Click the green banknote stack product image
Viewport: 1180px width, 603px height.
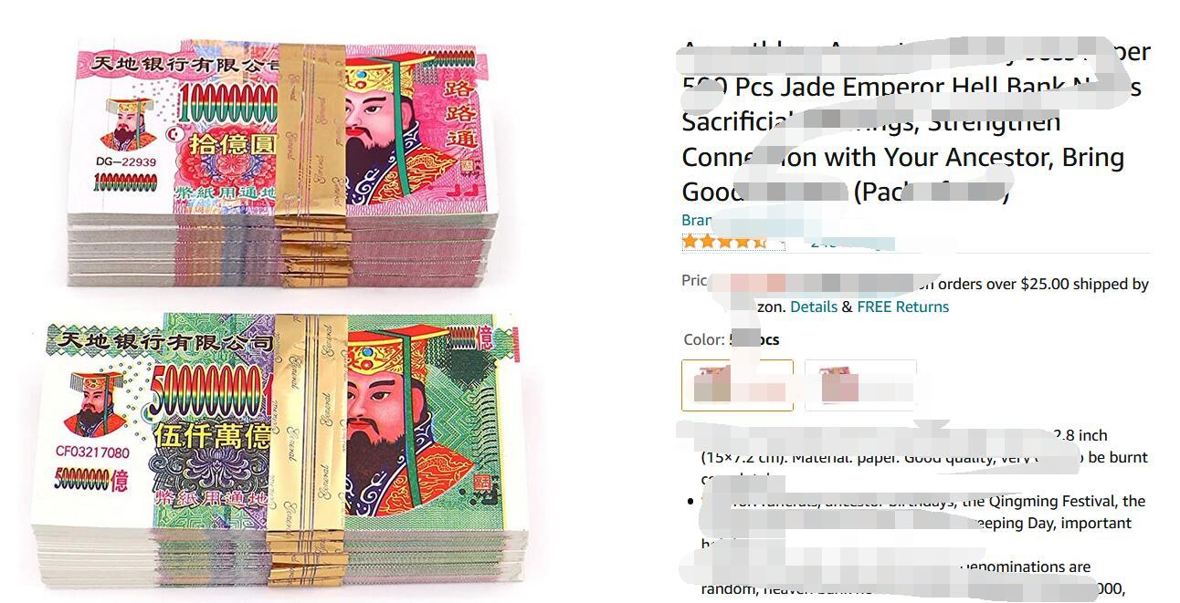pos(279,449)
